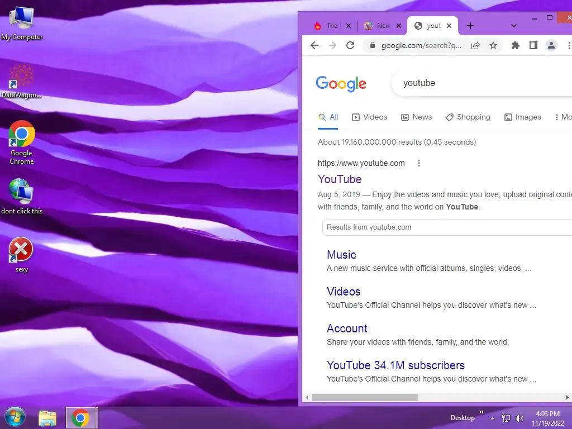Show hidden system tray icons
Screen dimensions: 572x429
point(492,418)
